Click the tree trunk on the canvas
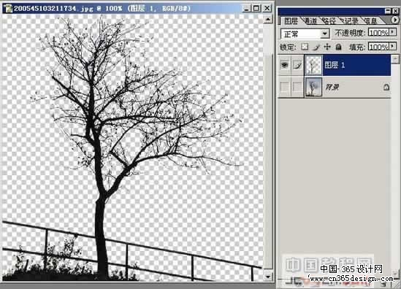Viewport: 401px width, 289px height. pos(101,230)
